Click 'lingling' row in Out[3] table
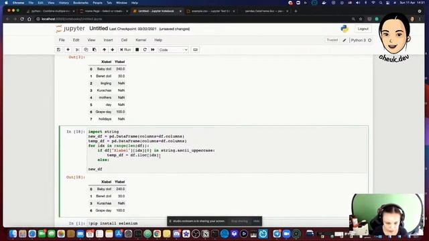Viewport: 429px width, 241px height. [x=107, y=83]
